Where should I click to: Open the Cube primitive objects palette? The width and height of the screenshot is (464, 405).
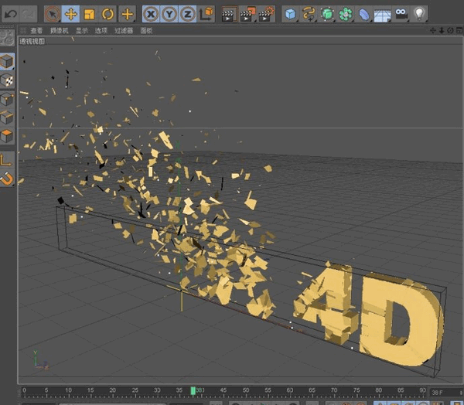tap(290, 13)
